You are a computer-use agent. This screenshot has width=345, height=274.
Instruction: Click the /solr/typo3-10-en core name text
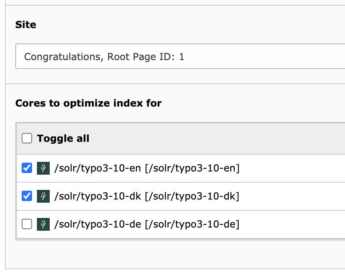(97, 168)
